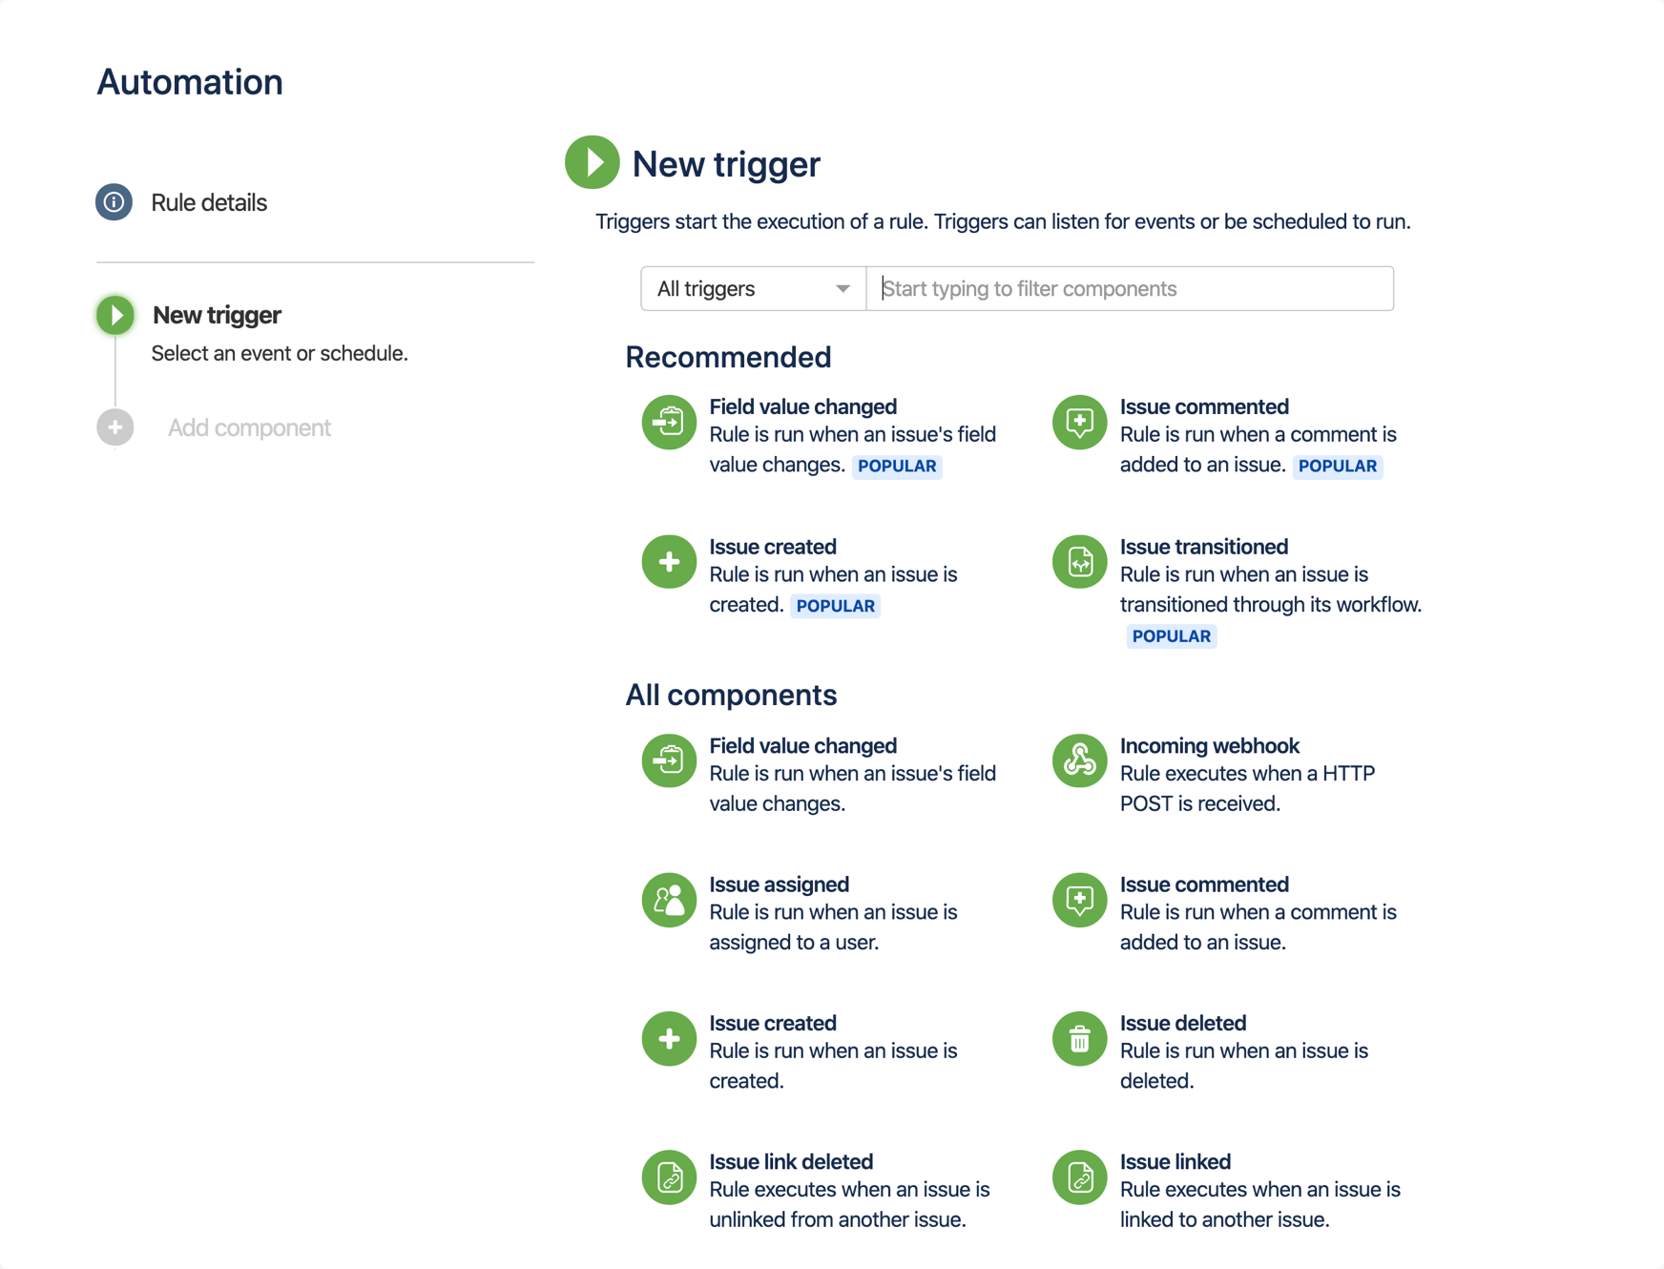Select the Issue commented trigger under All components

[1204, 884]
